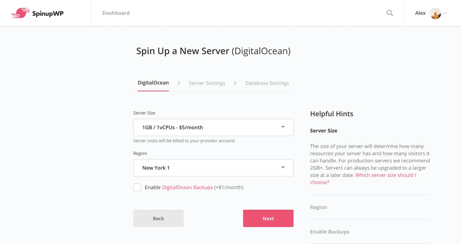Open search with the magnifier icon
The width and height of the screenshot is (461, 244).
pyautogui.click(x=390, y=13)
